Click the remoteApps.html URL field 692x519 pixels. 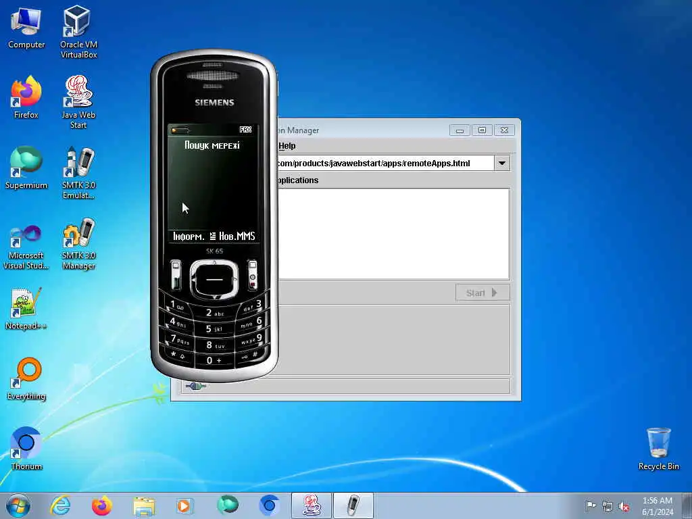(385, 164)
